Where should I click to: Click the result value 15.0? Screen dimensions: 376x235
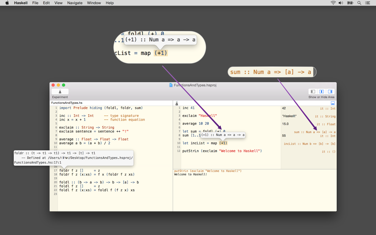pos(285,124)
